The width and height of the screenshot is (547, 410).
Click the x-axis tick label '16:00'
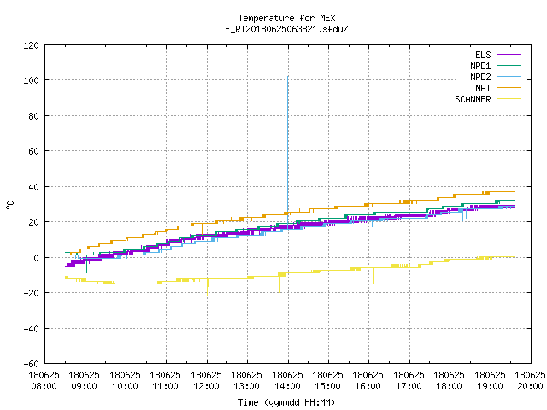[x=368, y=386]
